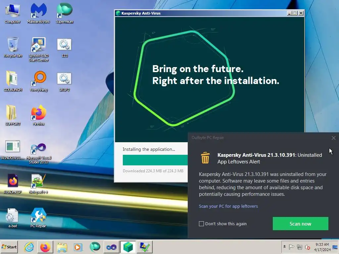Open the SUPPORT folder

13,115
